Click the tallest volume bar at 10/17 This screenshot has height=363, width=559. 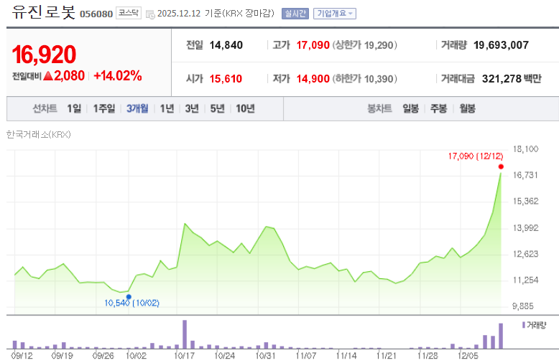185,334
